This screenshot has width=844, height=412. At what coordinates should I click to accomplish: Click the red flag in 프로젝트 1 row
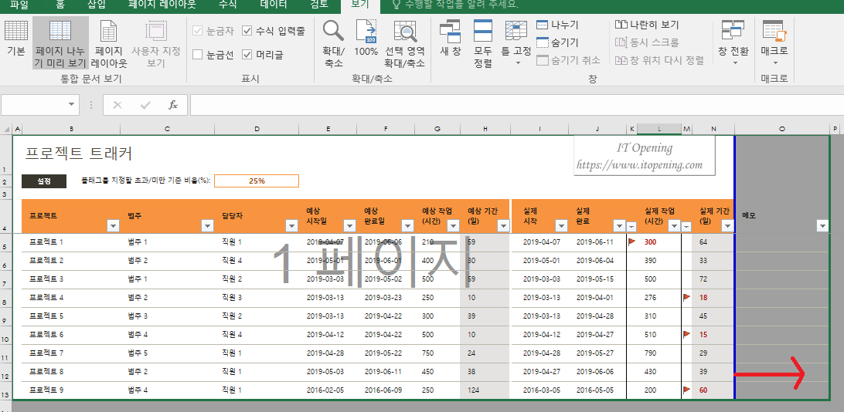[x=632, y=241]
